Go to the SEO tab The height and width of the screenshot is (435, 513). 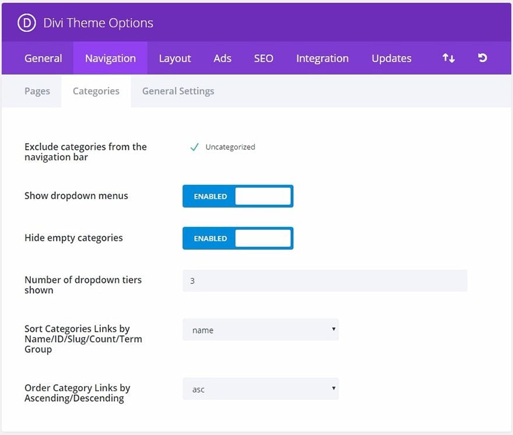click(263, 58)
